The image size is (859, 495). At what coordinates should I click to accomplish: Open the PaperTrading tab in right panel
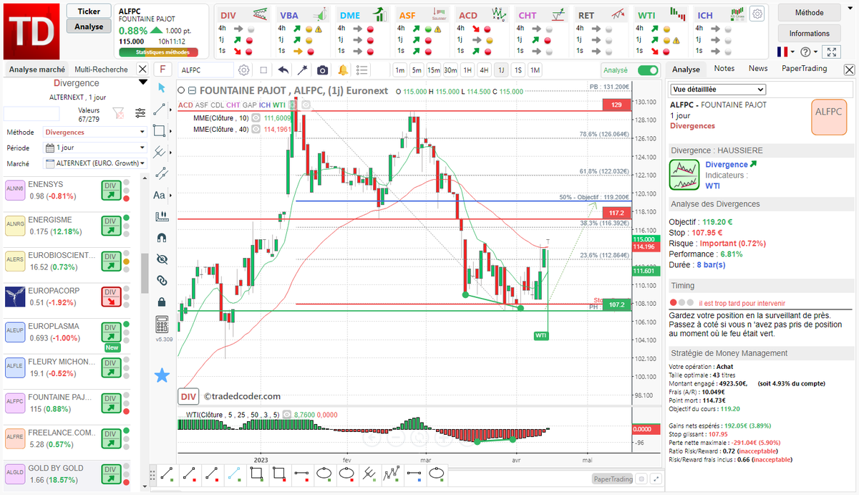(x=804, y=69)
